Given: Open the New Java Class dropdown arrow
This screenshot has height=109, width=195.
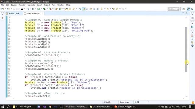Looking at the screenshot, I should [x=63, y=9].
